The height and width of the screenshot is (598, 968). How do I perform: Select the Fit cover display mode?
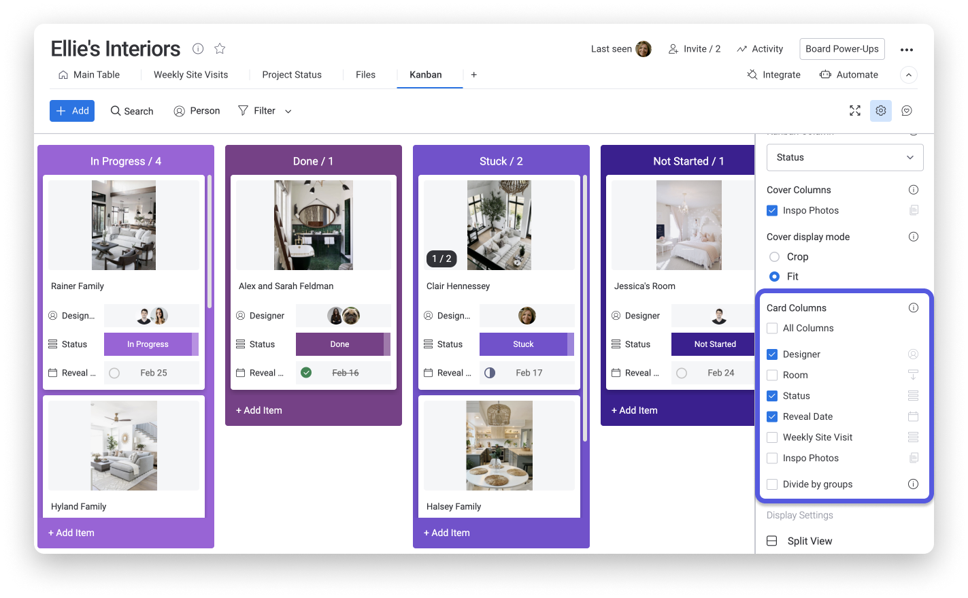coord(774,276)
